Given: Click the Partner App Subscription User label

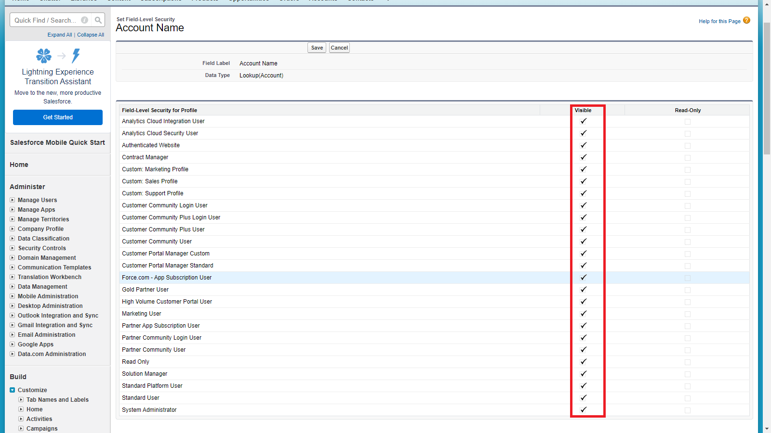Looking at the screenshot, I should [x=161, y=326].
